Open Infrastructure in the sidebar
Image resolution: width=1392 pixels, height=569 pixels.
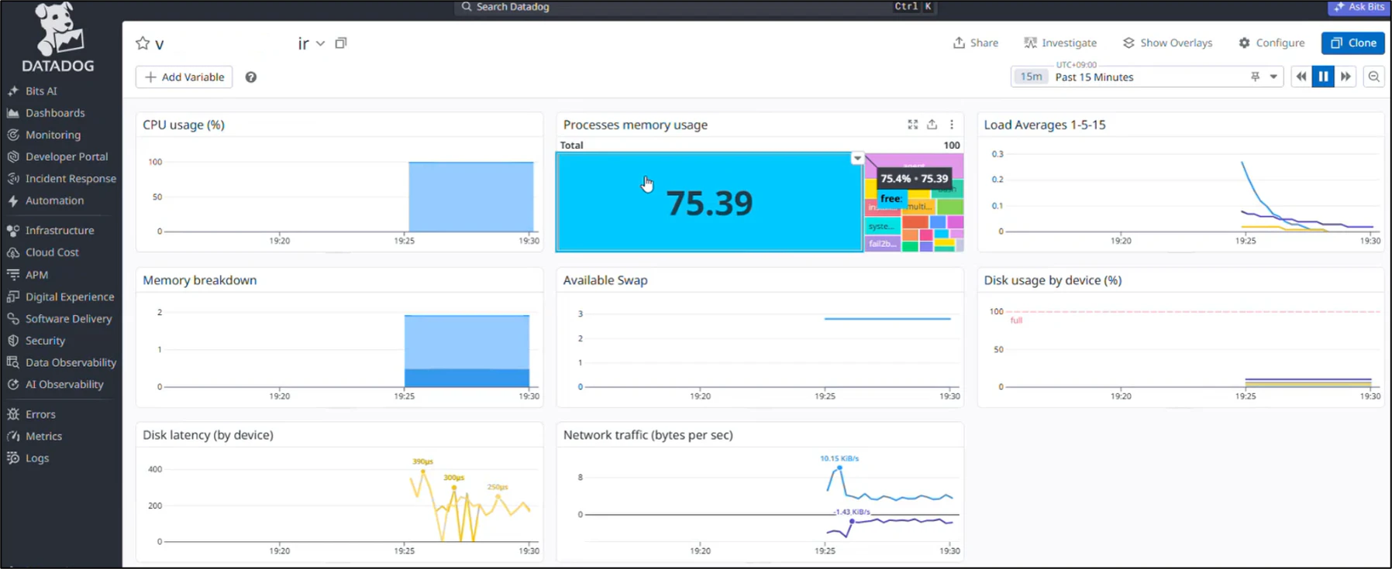(x=60, y=230)
